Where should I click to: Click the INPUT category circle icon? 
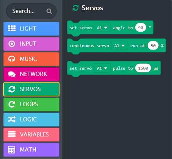tap(12, 44)
